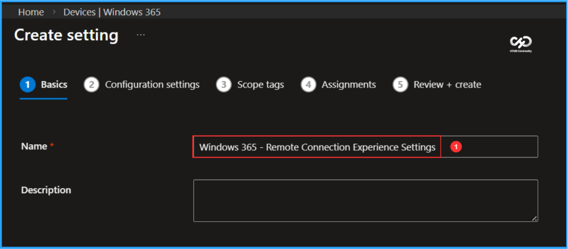Select the Basics step tab
The width and height of the screenshot is (568, 249).
[44, 85]
